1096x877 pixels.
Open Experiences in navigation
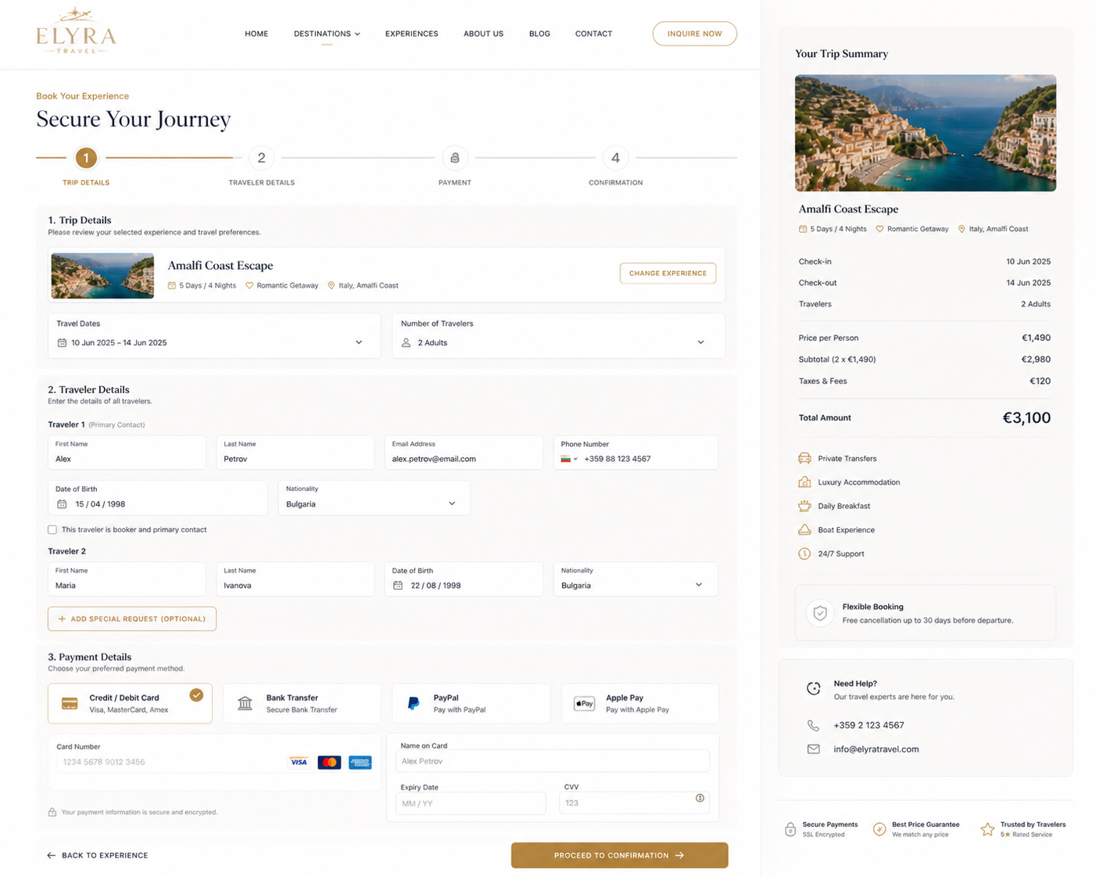[x=412, y=34]
